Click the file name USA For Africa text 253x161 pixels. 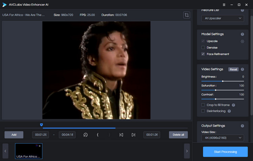pos(23,15)
